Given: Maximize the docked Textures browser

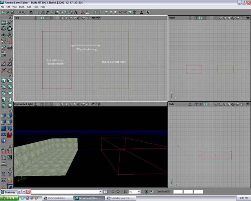Looking at the screenshot, I should click(24, 192).
